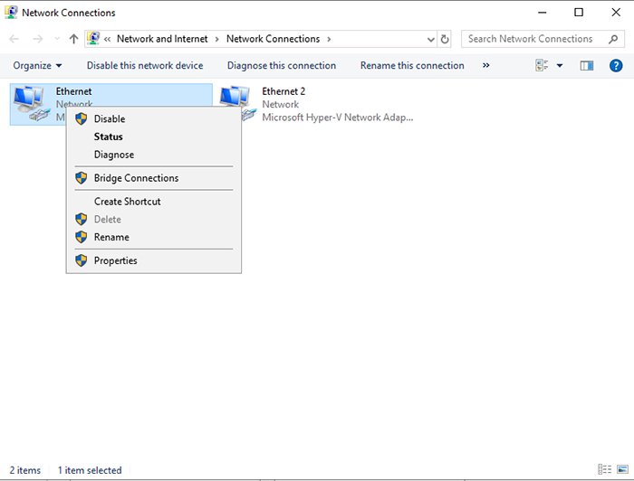Select Disable from the context menu
634x481 pixels.
110,119
